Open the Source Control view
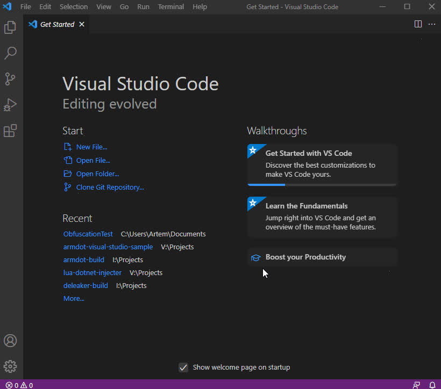Image resolution: width=441 pixels, height=389 pixels. coord(11,78)
